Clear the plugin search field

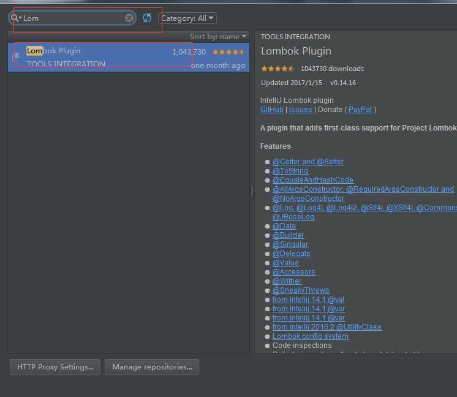coord(129,18)
